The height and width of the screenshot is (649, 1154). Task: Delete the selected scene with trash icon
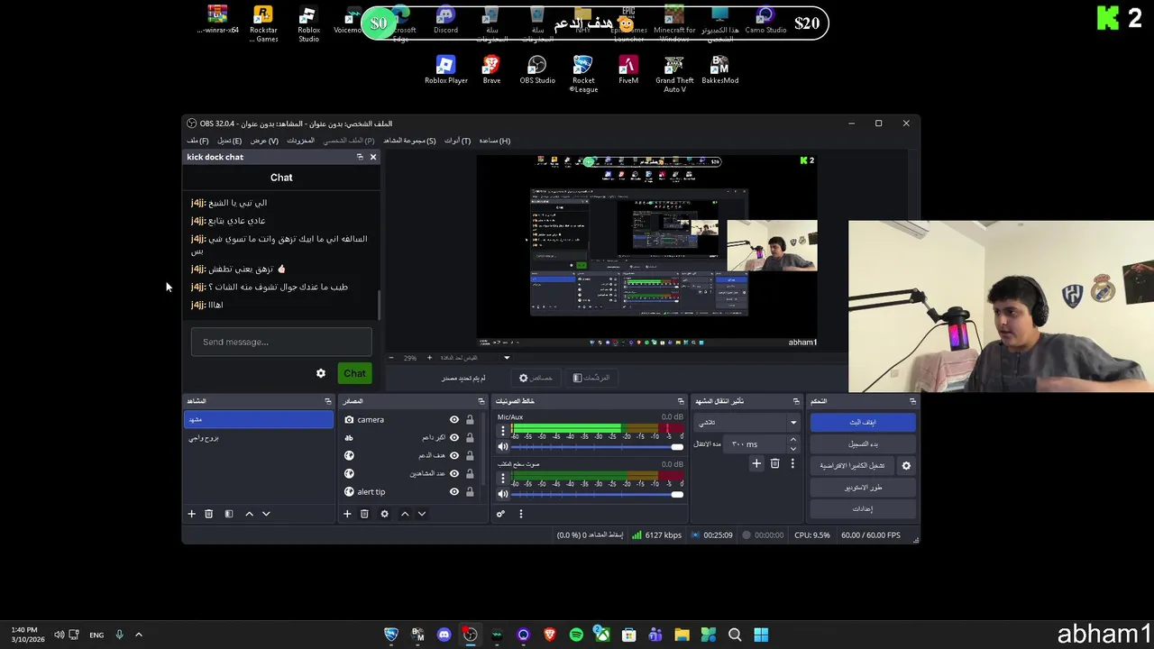pyautogui.click(x=208, y=514)
